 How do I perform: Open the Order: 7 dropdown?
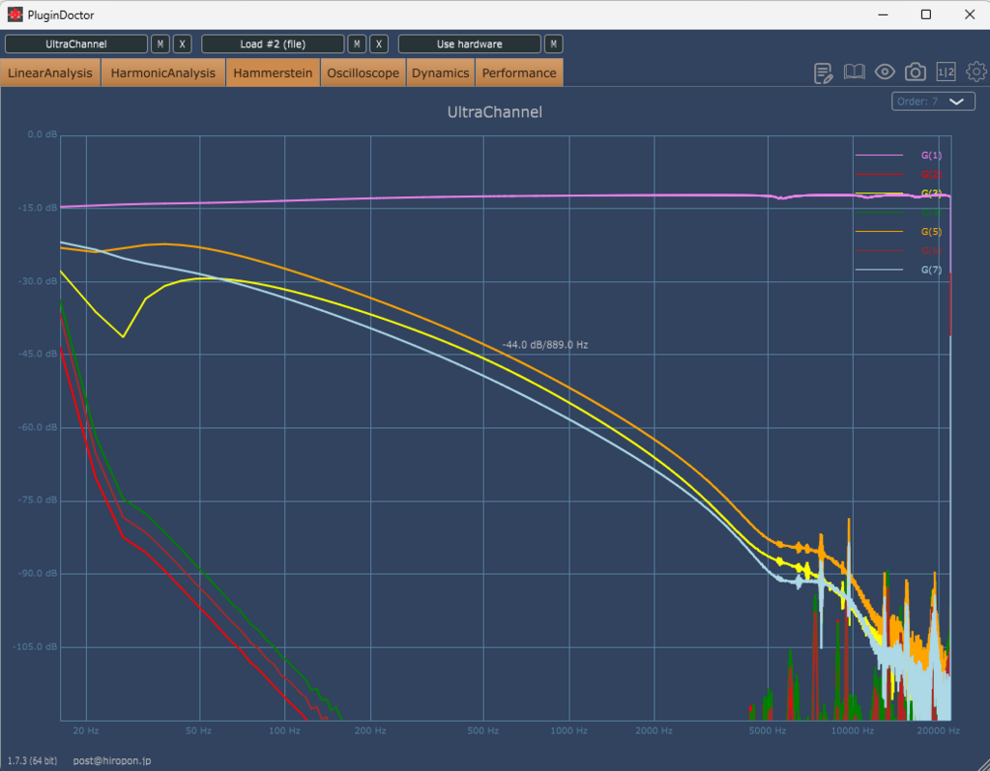(x=933, y=101)
